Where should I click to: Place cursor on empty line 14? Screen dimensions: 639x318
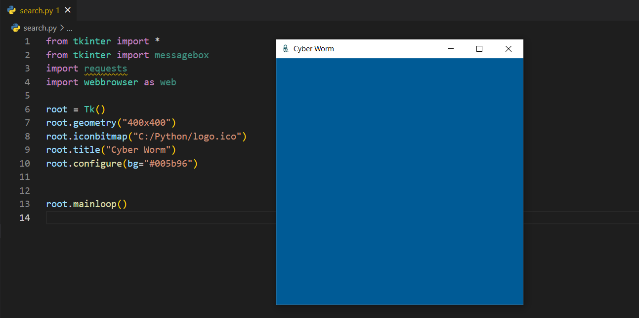pos(148,217)
